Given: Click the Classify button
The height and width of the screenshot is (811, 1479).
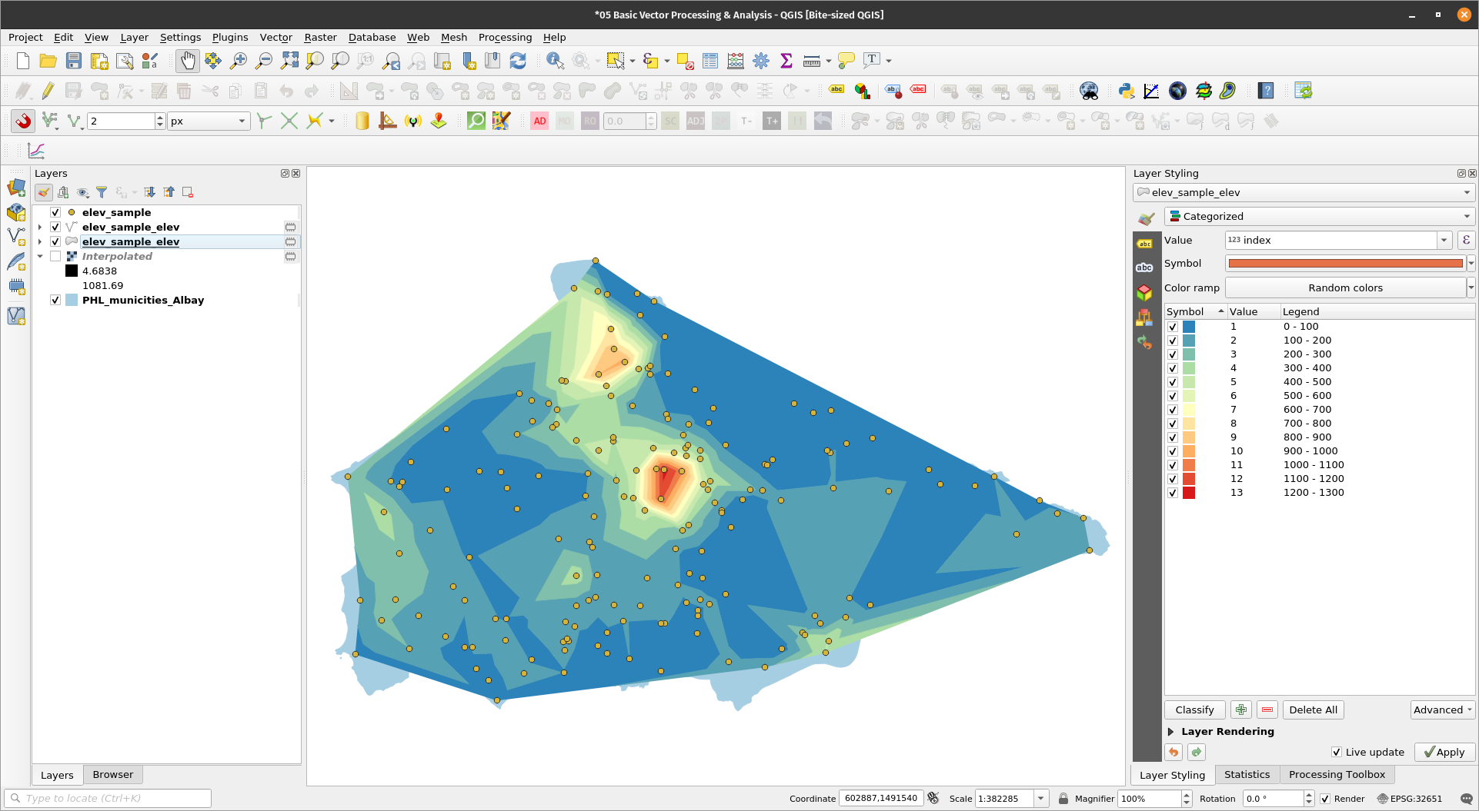Looking at the screenshot, I should [x=1194, y=710].
